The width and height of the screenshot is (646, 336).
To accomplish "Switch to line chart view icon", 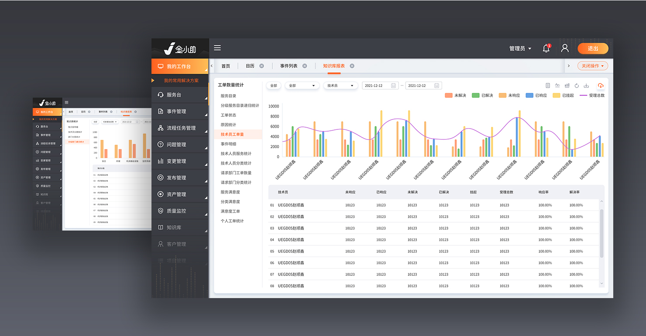I will pos(557,85).
